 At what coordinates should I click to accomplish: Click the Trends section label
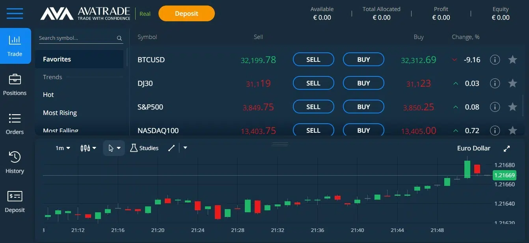52,77
